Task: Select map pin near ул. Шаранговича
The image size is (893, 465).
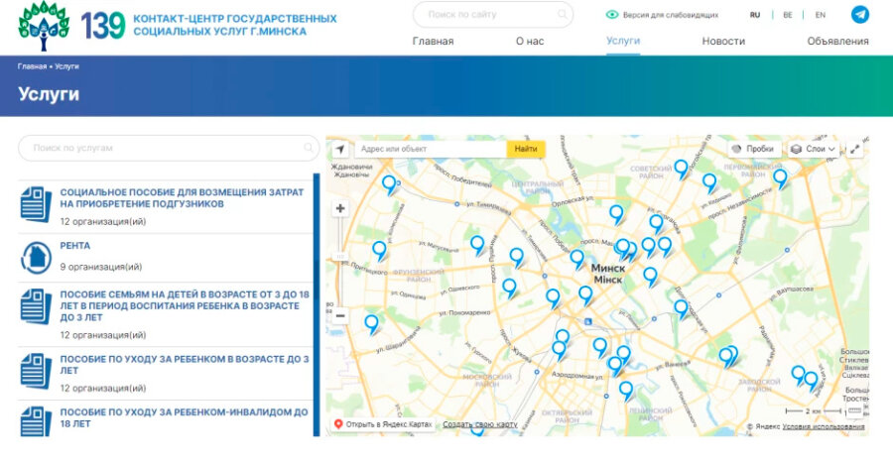Action: tap(371, 323)
